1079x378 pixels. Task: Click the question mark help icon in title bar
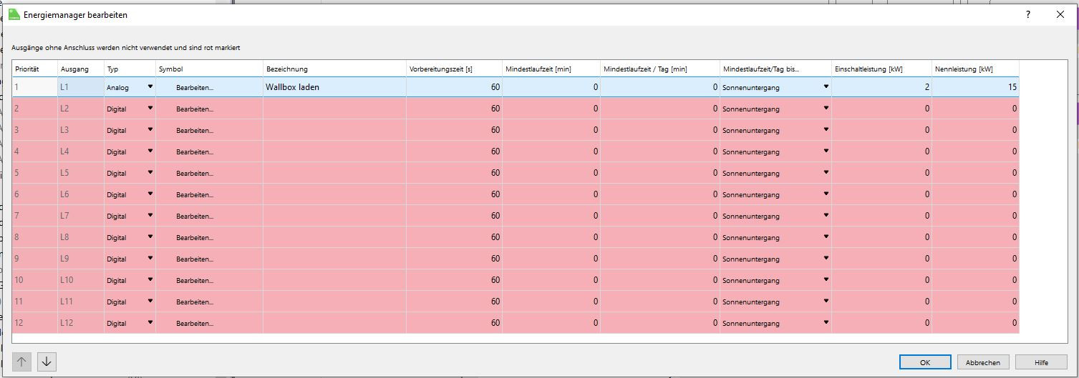click(1028, 14)
